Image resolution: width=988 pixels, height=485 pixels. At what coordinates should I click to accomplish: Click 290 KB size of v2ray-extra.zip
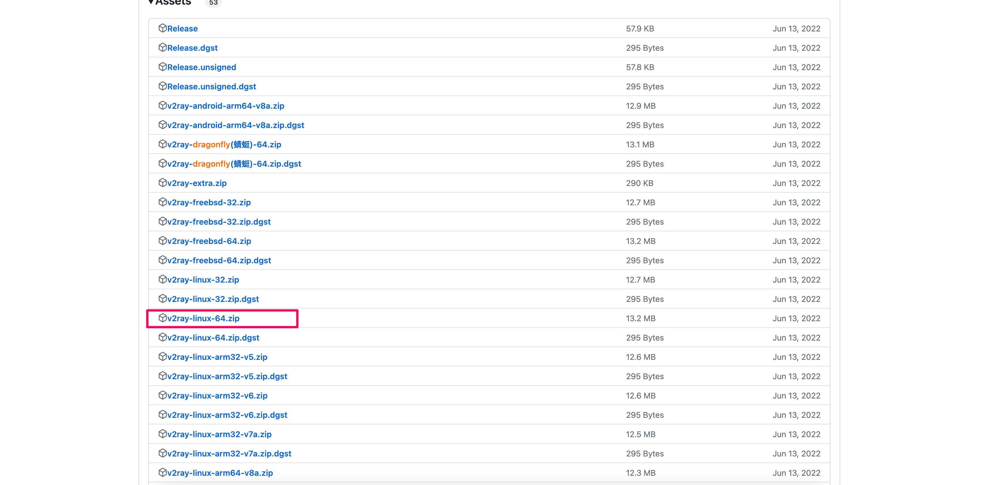click(x=639, y=183)
